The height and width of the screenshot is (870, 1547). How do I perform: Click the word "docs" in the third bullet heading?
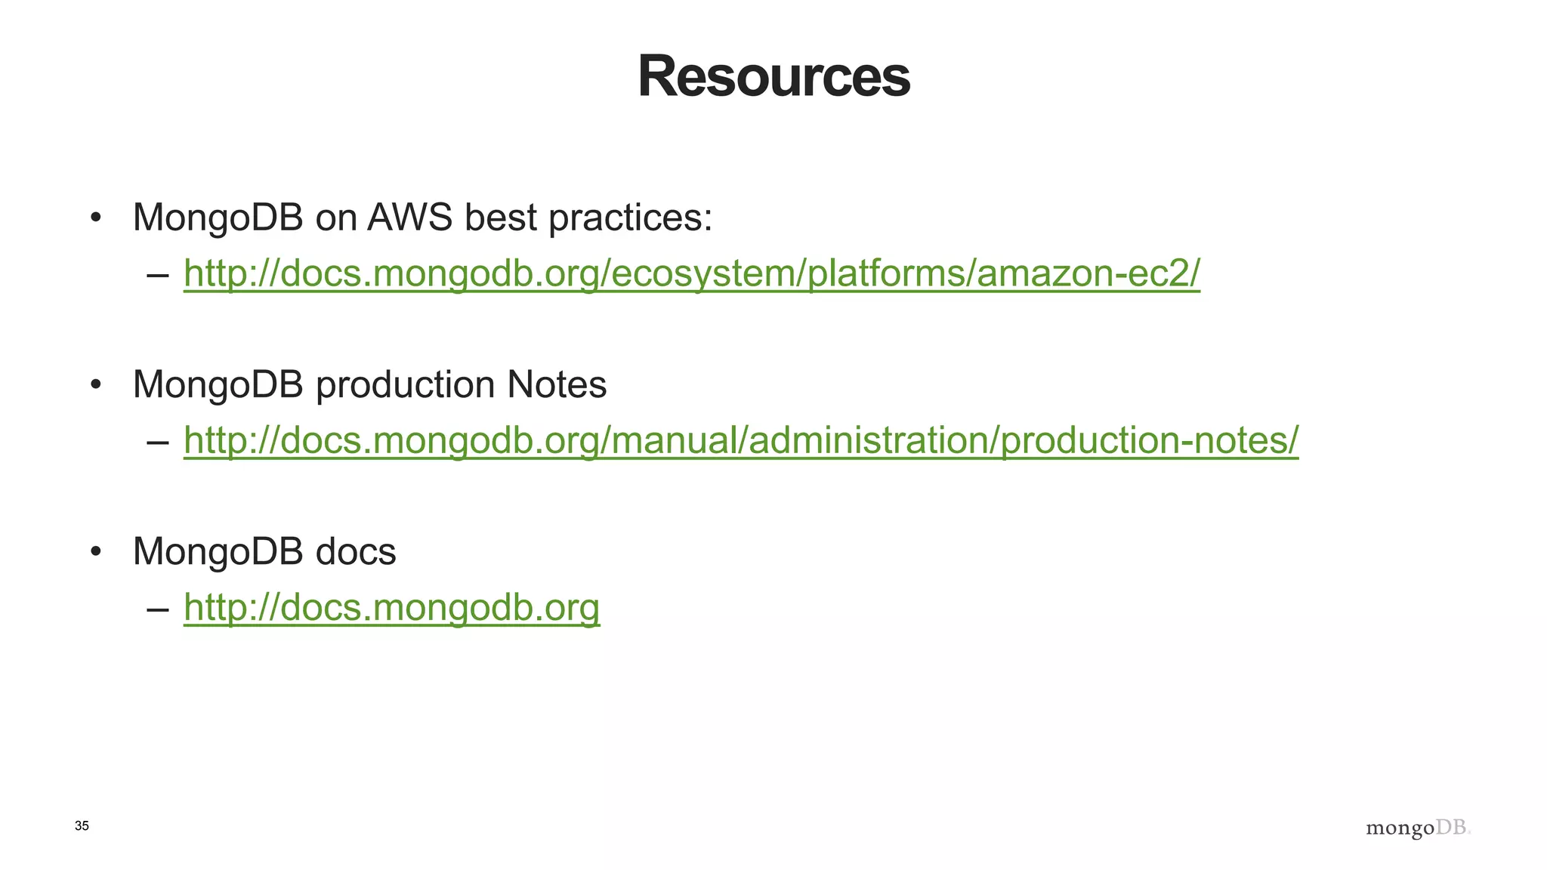click(356, 551)
